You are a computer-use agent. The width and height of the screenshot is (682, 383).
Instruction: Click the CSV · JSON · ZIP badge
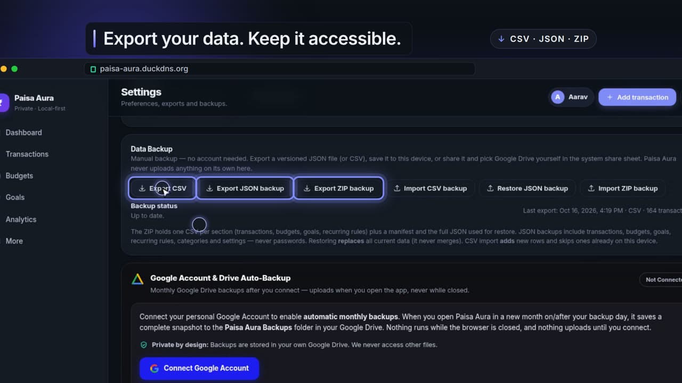tap(543, 39)
